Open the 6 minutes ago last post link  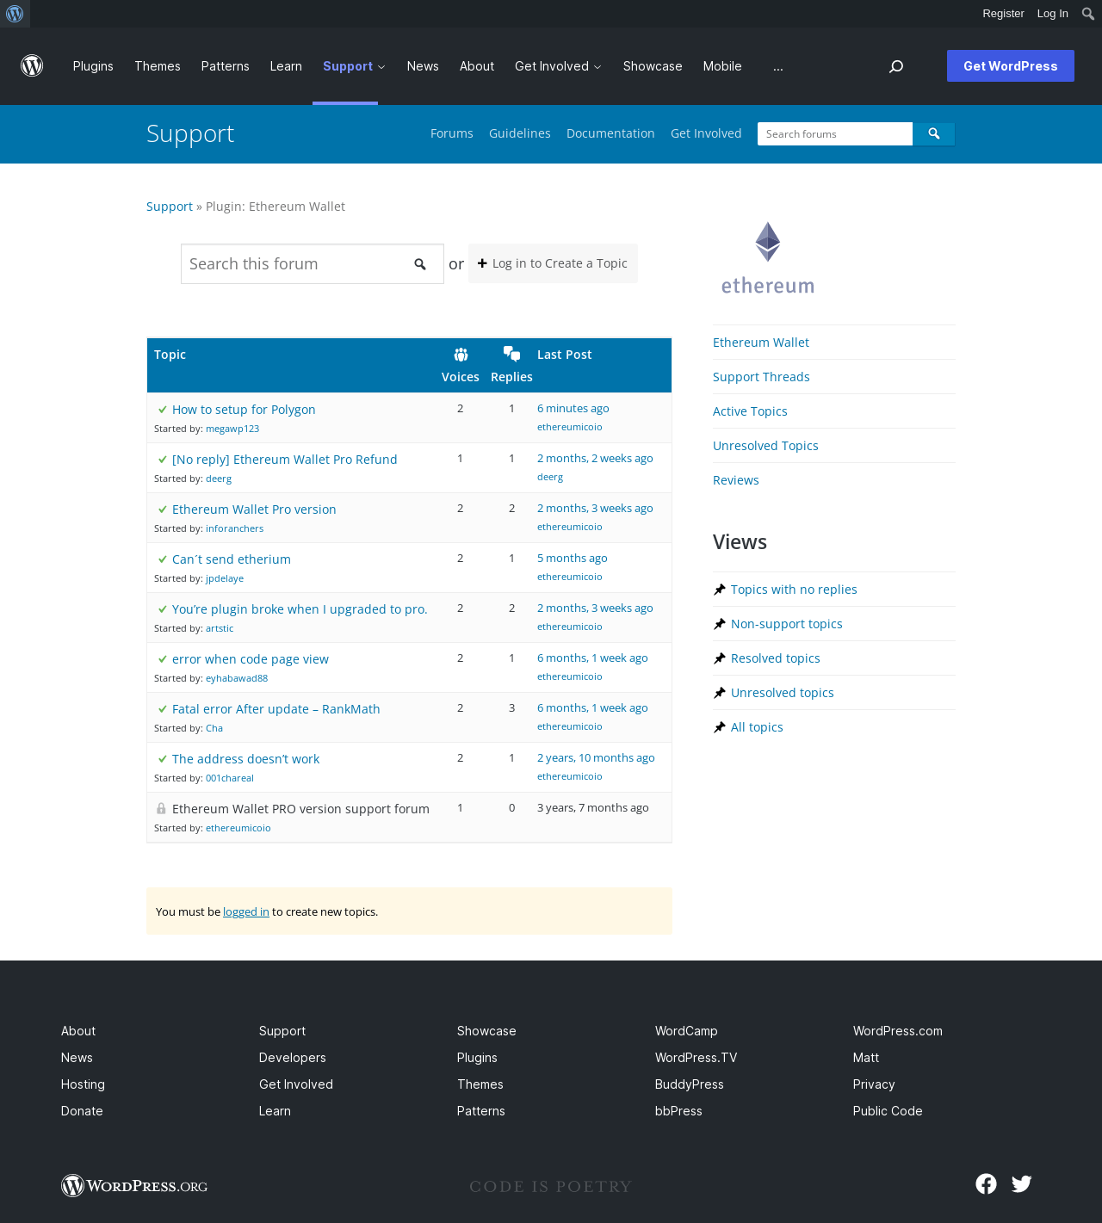tap(573, 409)
